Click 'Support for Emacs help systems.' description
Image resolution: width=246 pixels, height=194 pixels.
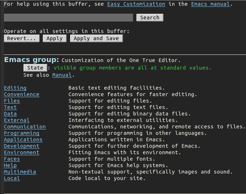point(118,165)
